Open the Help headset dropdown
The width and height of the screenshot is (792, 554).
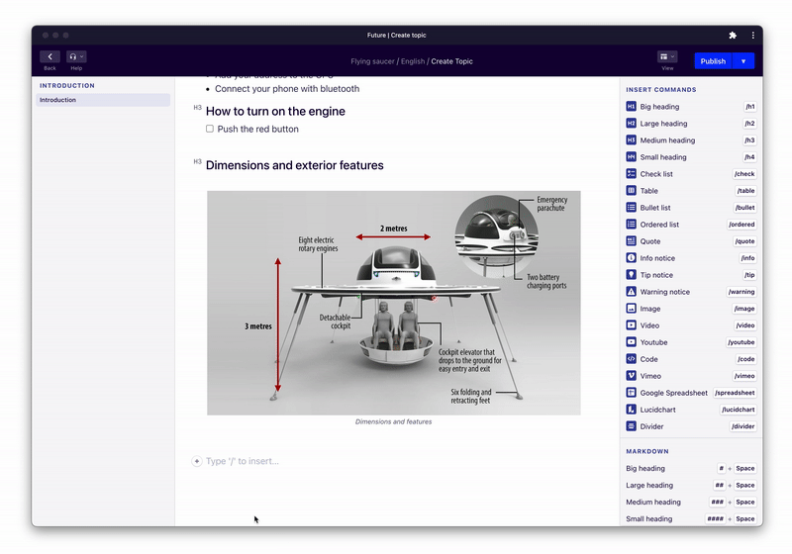76,56
